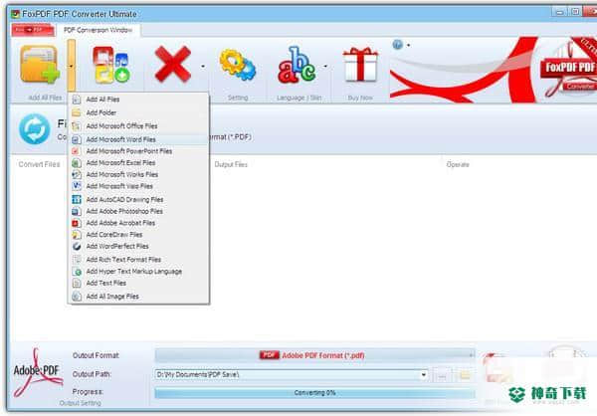Click the red X delete icon
This screenshot has width=597, height=416.
pos(172,64)
